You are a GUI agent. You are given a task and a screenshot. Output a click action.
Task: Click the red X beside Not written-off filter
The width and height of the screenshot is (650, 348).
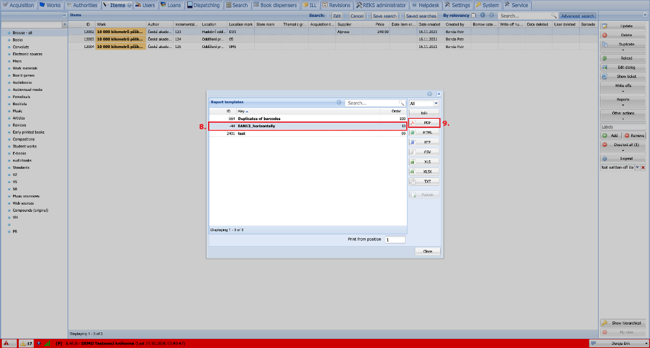(x=643, y=168)
